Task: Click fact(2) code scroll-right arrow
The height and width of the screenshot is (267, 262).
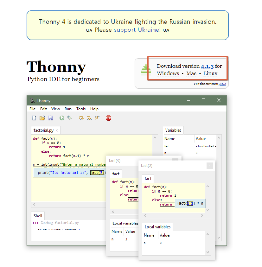Action: click(x=202, y=216)
